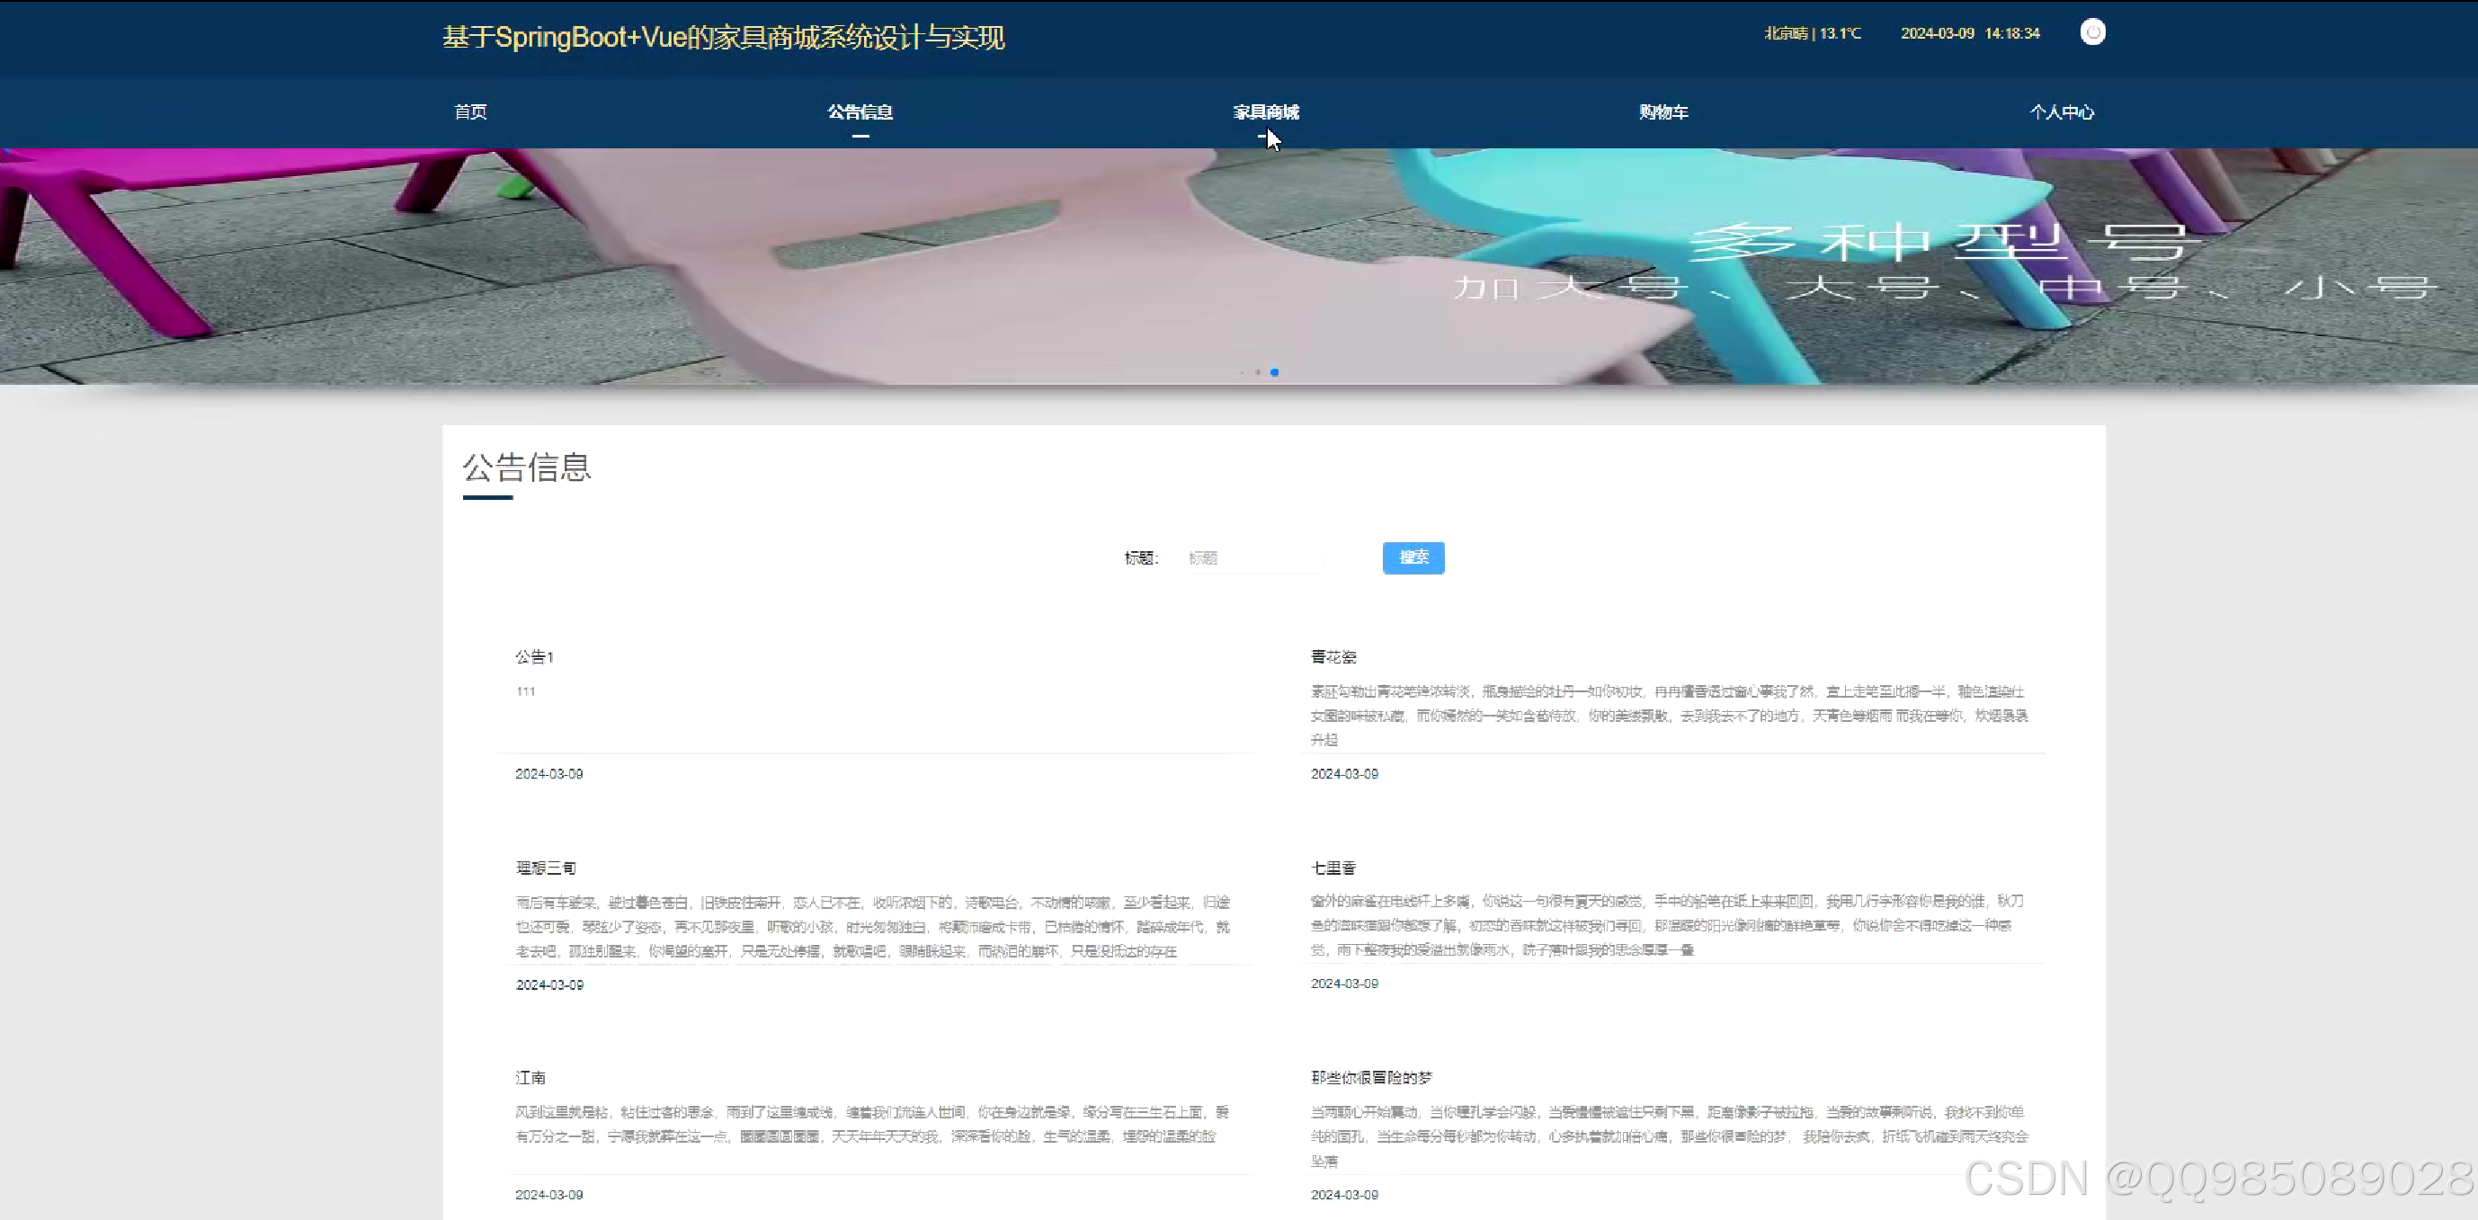The height and width of the screenshot is (1220, 2478).
Task: Open the 首页 navigation item
Action: [x=469, y=111]
